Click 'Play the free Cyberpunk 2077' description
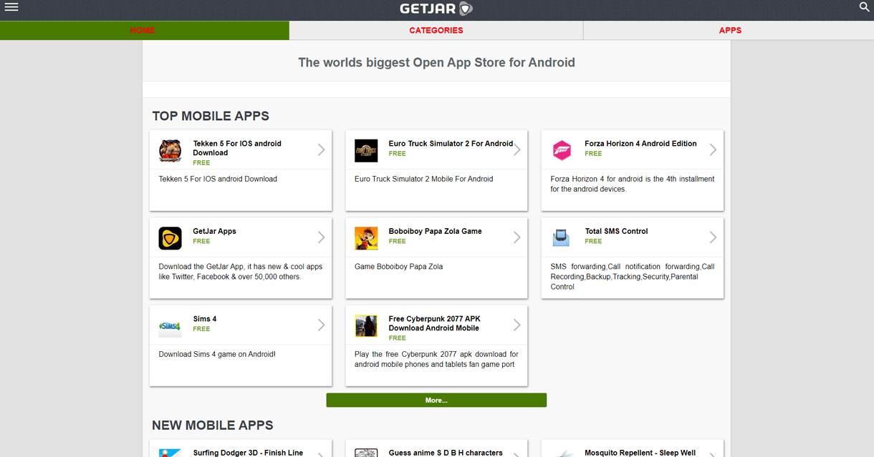874x457 pixels. pos(436,359)
